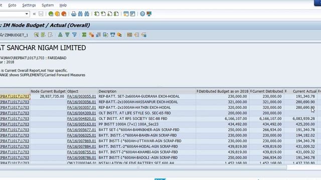The height and width of the screenshot is (180, 321).
Task: Click the Details magnifier icon in the ALV toolbar
Action: [x=36, y=35]
